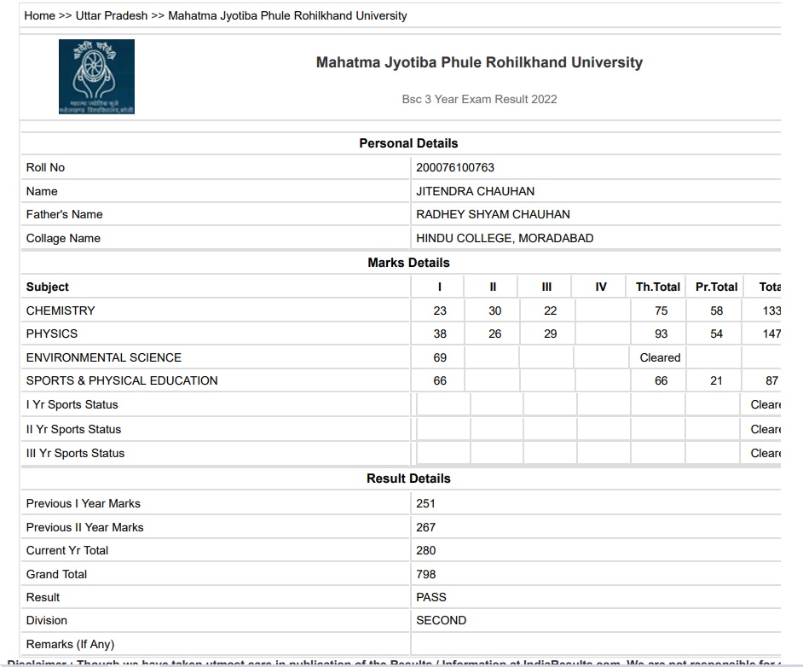Select the 'I Yr Sports Status' label

72,404
